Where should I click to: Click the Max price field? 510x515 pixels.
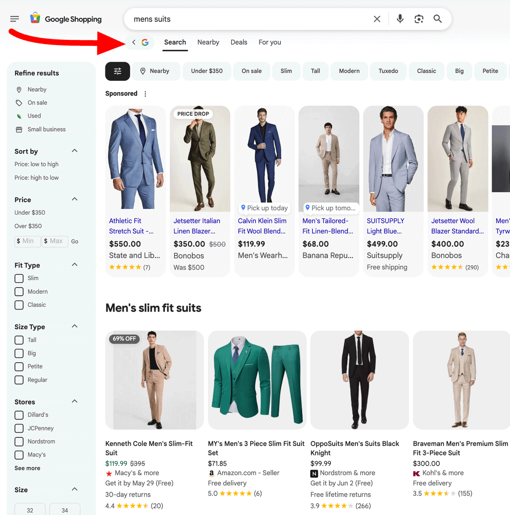pyautogui.click(x=55, y=241)
